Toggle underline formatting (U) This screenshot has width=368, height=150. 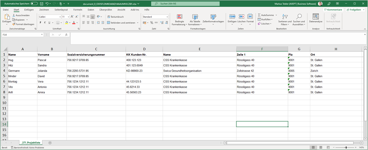click(49, 23)
